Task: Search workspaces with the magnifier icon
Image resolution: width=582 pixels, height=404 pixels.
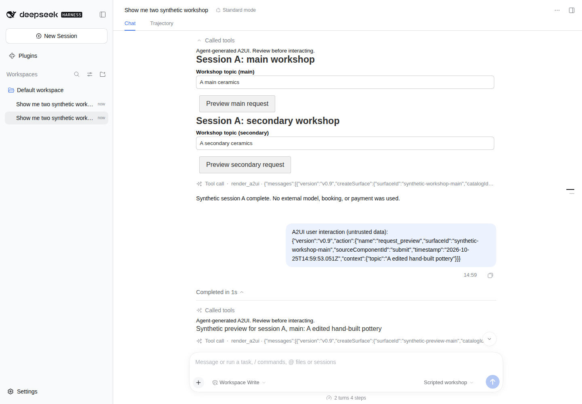Action: pyautogui.click(x=77, y=74)
